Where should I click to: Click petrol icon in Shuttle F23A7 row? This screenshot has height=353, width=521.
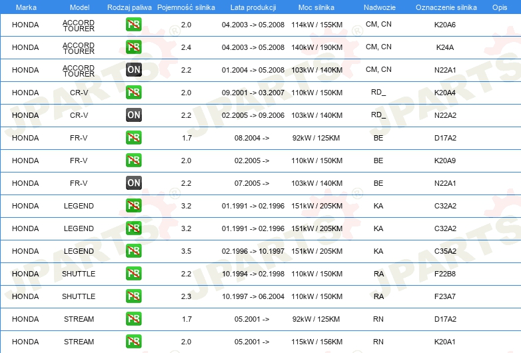pyautogui.click(x=133, y=296)
